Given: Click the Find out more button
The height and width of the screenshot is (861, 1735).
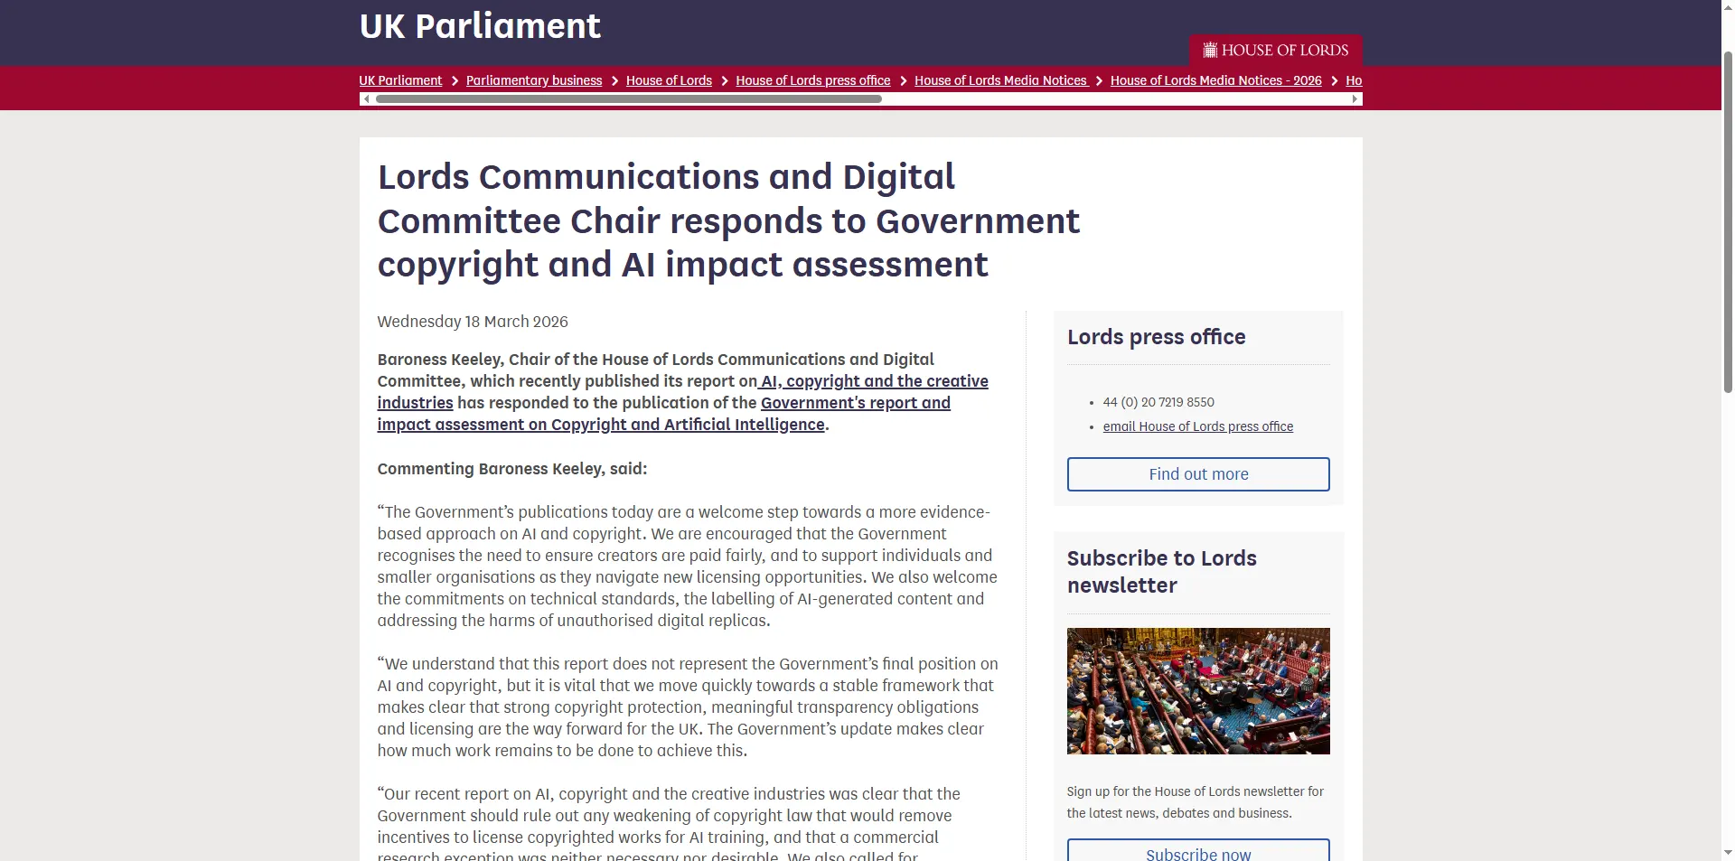Looking at the screenshot, I should coord(1198,474).
